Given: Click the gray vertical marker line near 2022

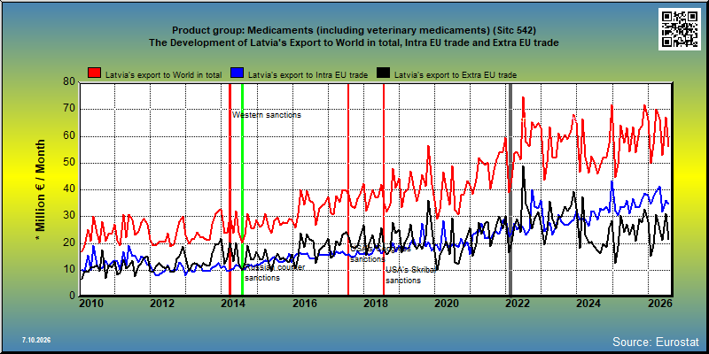Looking at the screenshot, I should tap(510, 189).
